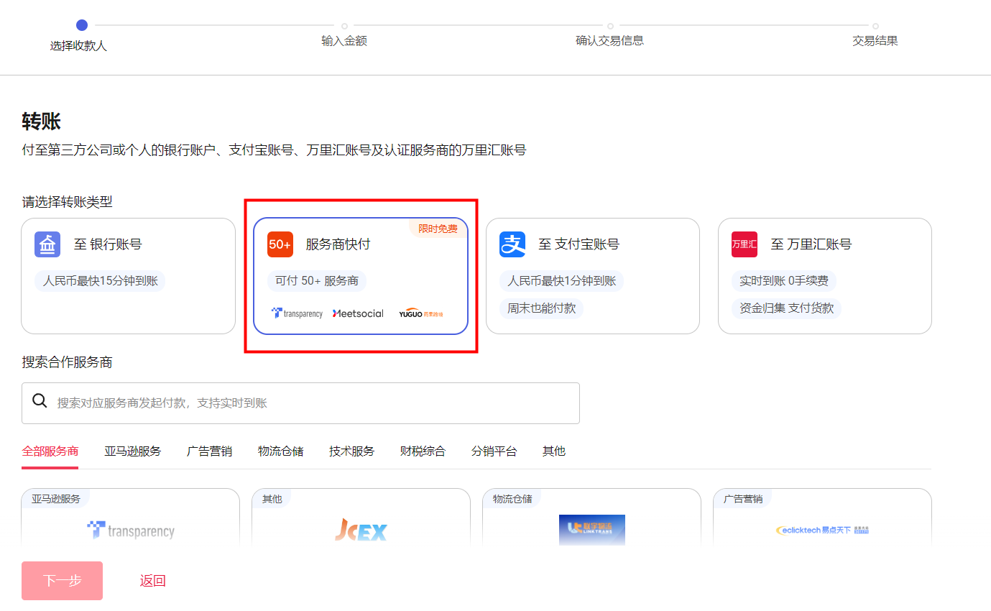
Task: Click the red 万里汇 icon on the rightmost card
Action: (744, 244)
